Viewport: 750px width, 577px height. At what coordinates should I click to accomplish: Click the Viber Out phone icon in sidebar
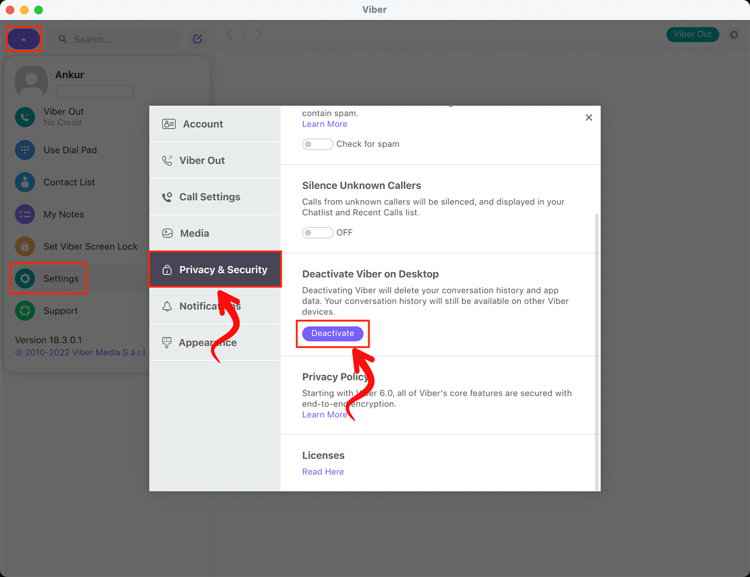pos(25,117)
